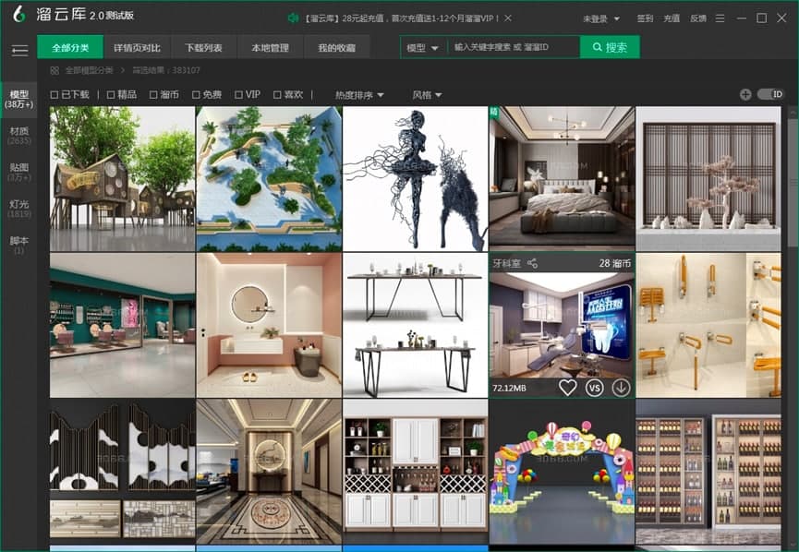Open the landscape garden plan thumbnail
Screen dimensions: 799x552
point(269,179)
